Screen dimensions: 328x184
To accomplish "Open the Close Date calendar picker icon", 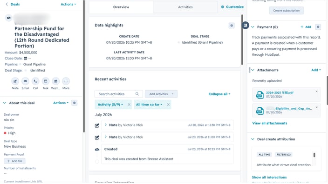I will pyautogui.click(x=26, y=59).
